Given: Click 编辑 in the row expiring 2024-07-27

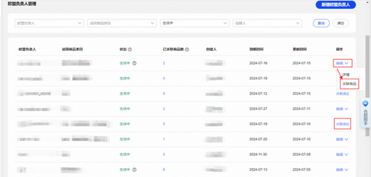Looking at the screenshot, I should click(339, 109).
